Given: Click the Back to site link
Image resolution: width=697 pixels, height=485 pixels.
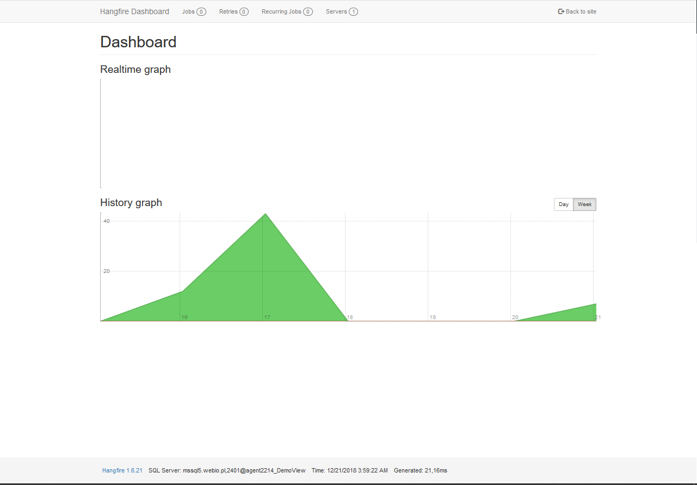Looking at the screenshot, I should tap(577, 11).
